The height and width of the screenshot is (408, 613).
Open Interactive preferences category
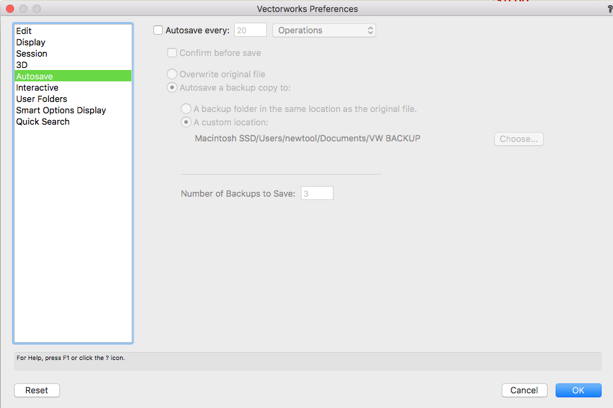pyautogui.click(x=37, y=87)
